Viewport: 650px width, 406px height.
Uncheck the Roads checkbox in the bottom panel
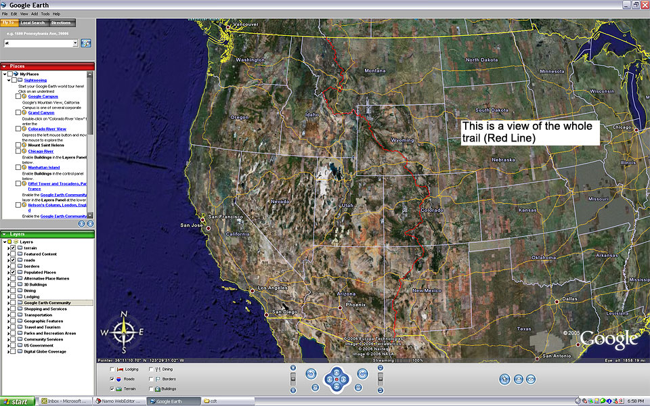(112, 379)
